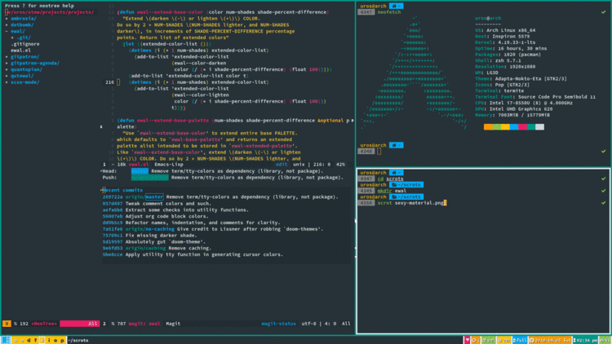Switch to workspace 'i' in the panel
Viewport: 612px width, 344px height.
click(x=49, y=340)
